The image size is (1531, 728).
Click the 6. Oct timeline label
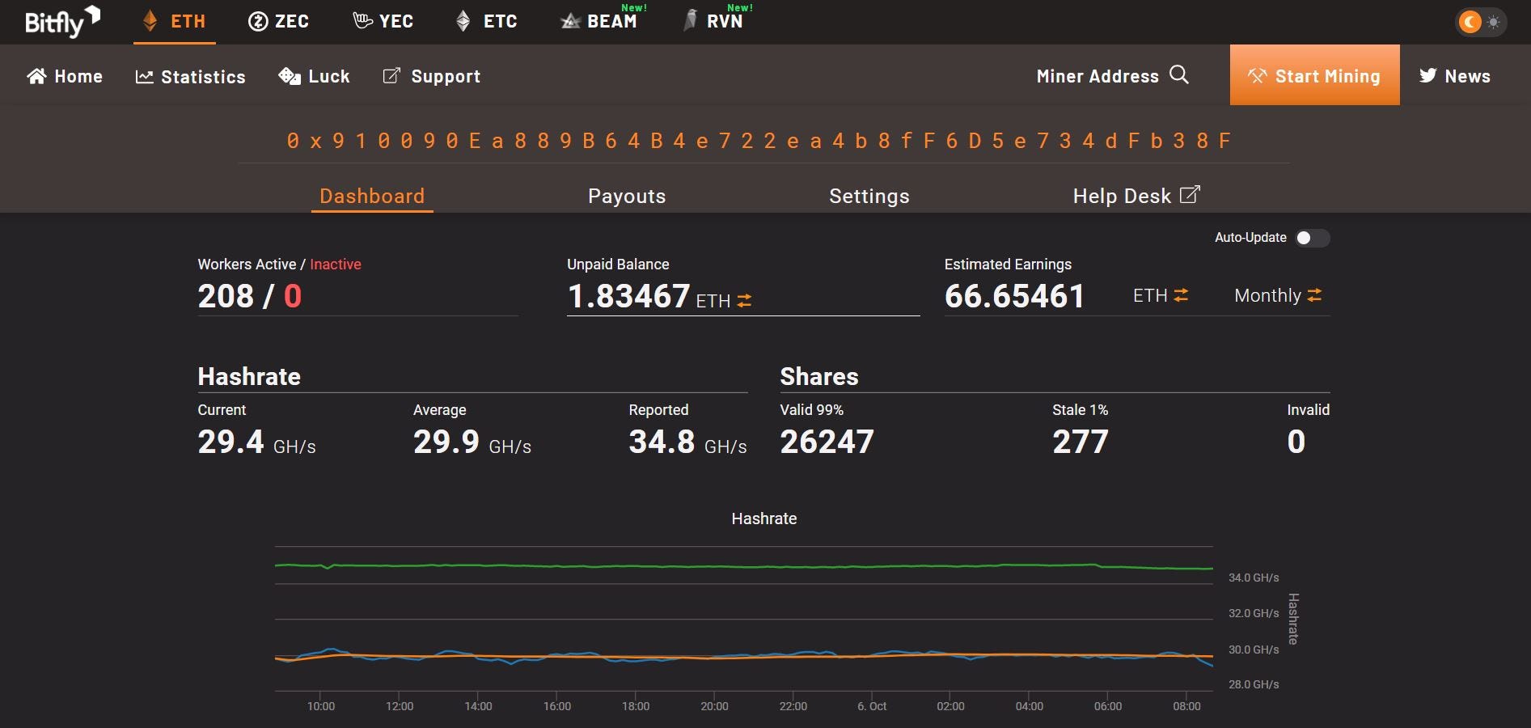pos(872,706)
